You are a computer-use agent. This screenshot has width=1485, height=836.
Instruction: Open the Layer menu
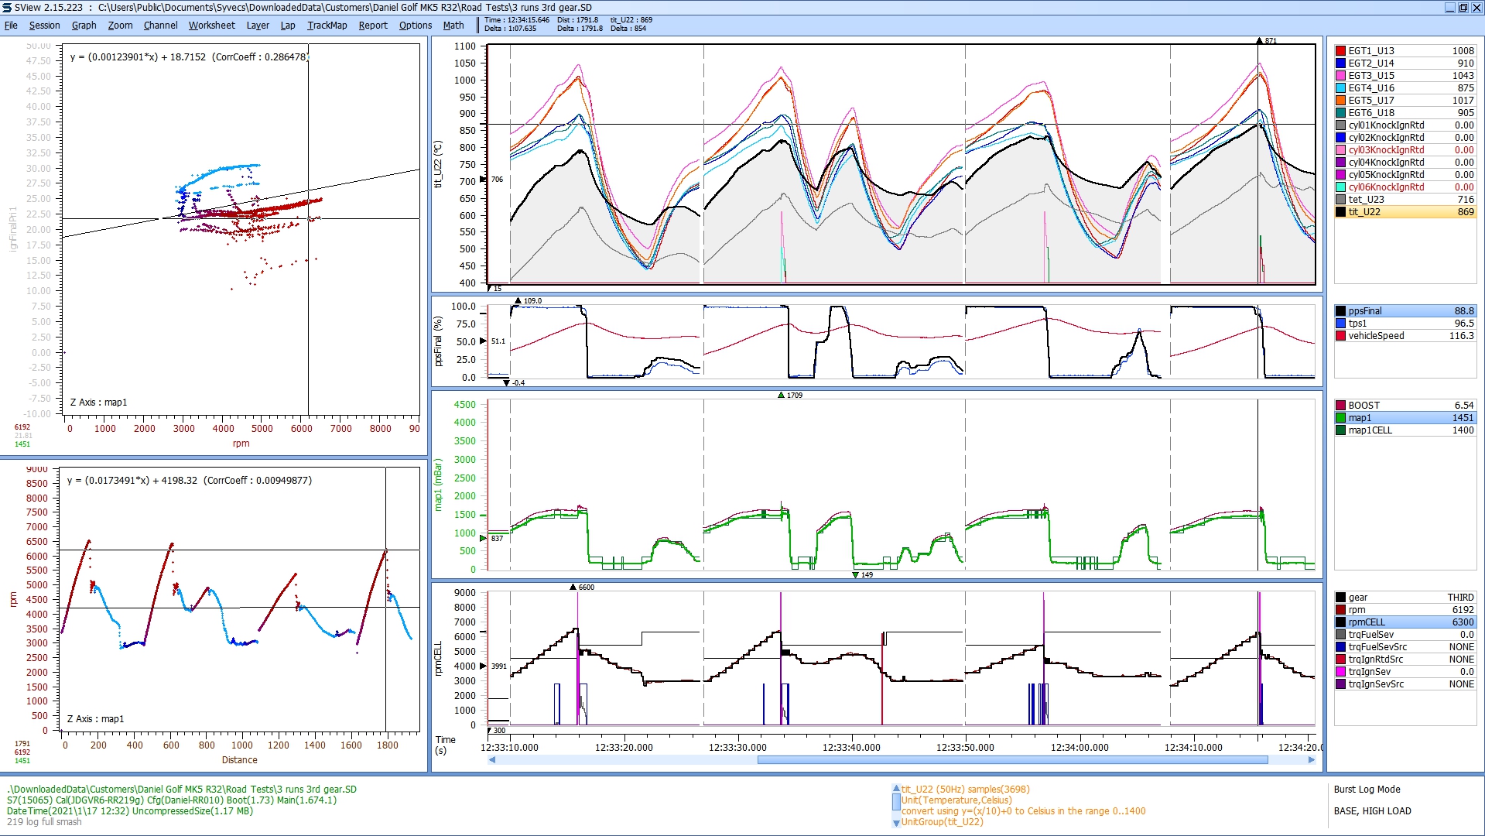pos(258,26)
